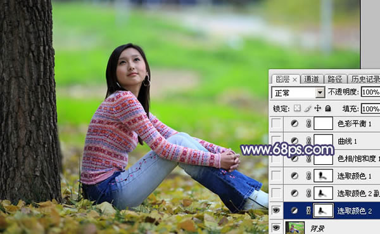
Task: Open the 路径 (Paths) tab
Action: (x=335, y=79)
